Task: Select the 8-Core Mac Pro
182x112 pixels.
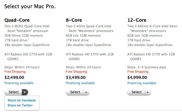Action: (x=75, y=92)
